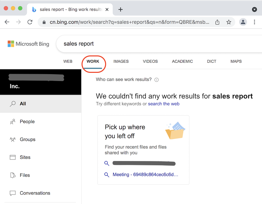Open Conversations in the sidebar
Screen dimensions: 262x204
click(x=34, y=193)
